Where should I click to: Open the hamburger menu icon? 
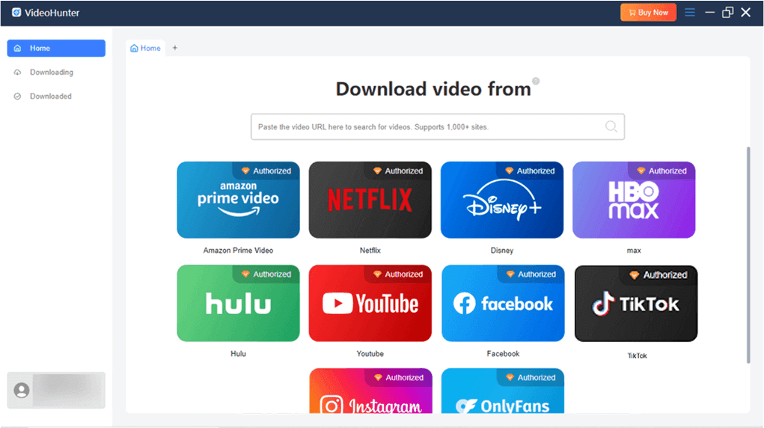(689, 12)
